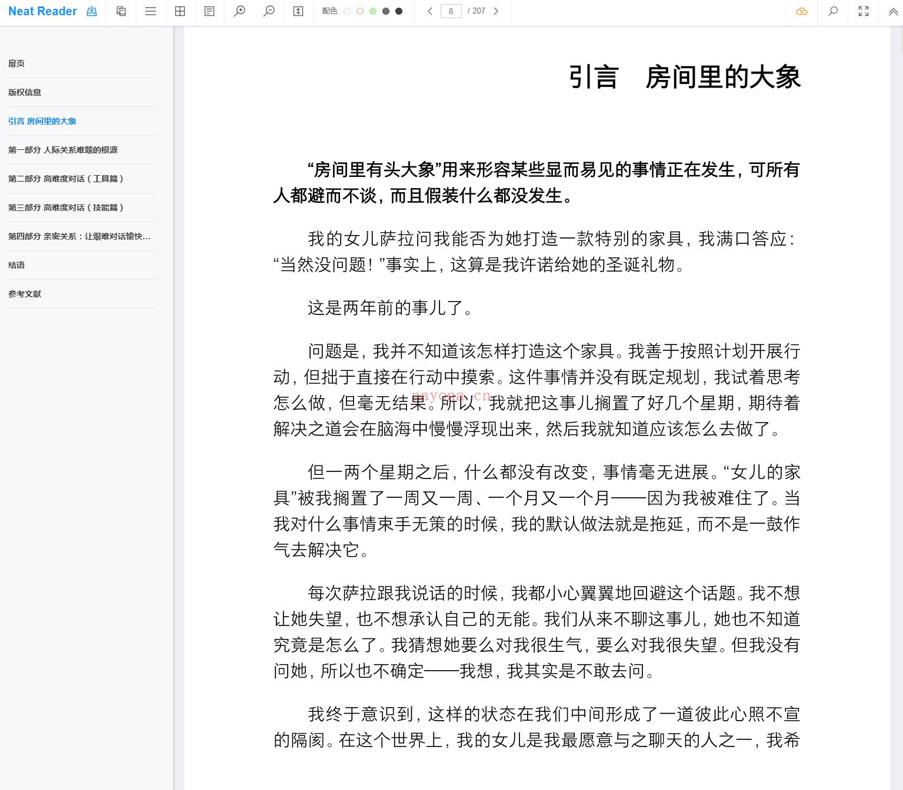Select the white color theme swatch

click(x=347, y=11)
